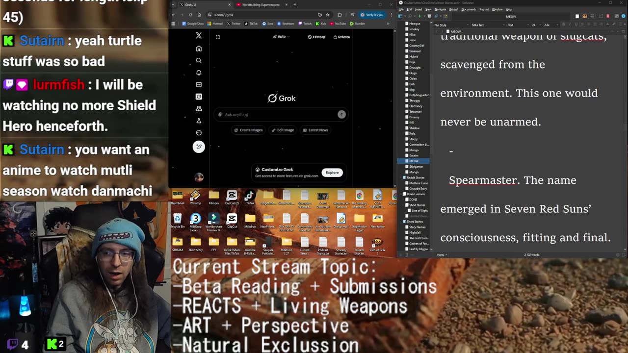Open Chrome extensions puzzle icon

(x=339, y=15)
